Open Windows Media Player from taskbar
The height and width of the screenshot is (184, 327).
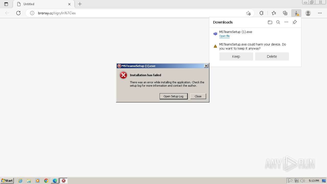38,181
